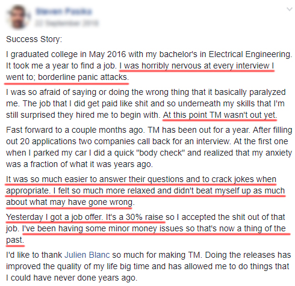Open the post author's profile picture

[19, 17]
